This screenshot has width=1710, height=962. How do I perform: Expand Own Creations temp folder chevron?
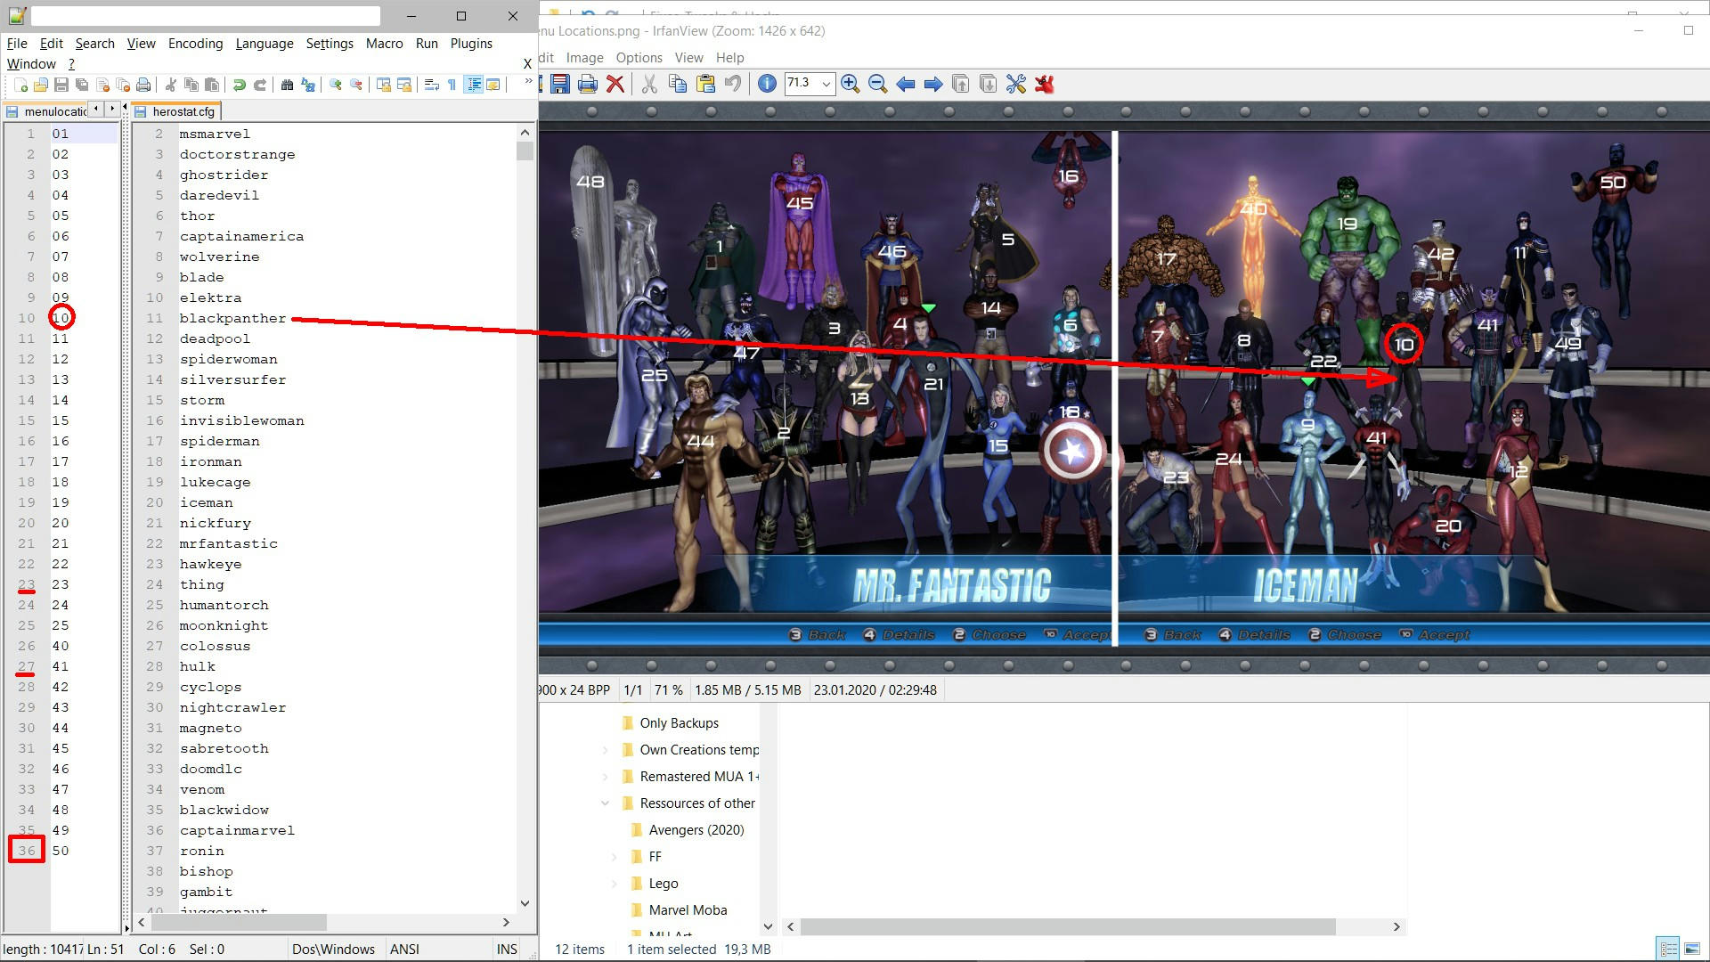coord(605,749)
